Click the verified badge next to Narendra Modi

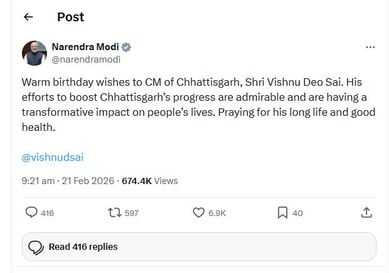(x=127, y=48)
